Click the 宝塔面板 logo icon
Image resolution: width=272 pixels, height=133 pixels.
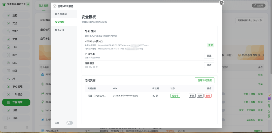(x=4, y=4)
